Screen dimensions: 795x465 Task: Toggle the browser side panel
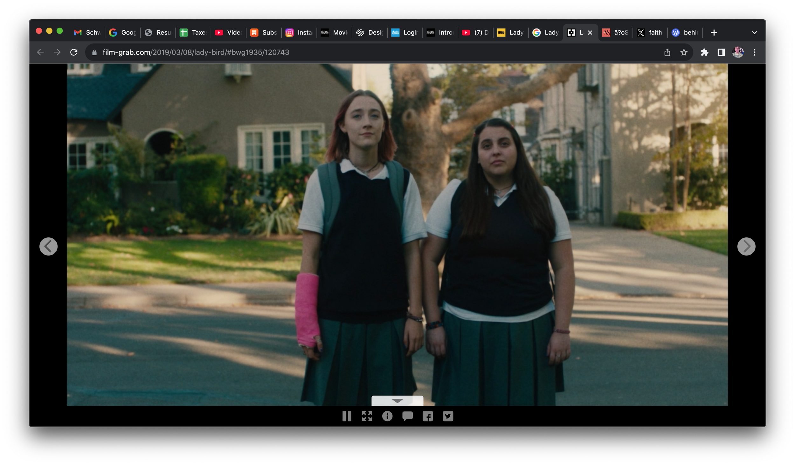coord(721,52)
